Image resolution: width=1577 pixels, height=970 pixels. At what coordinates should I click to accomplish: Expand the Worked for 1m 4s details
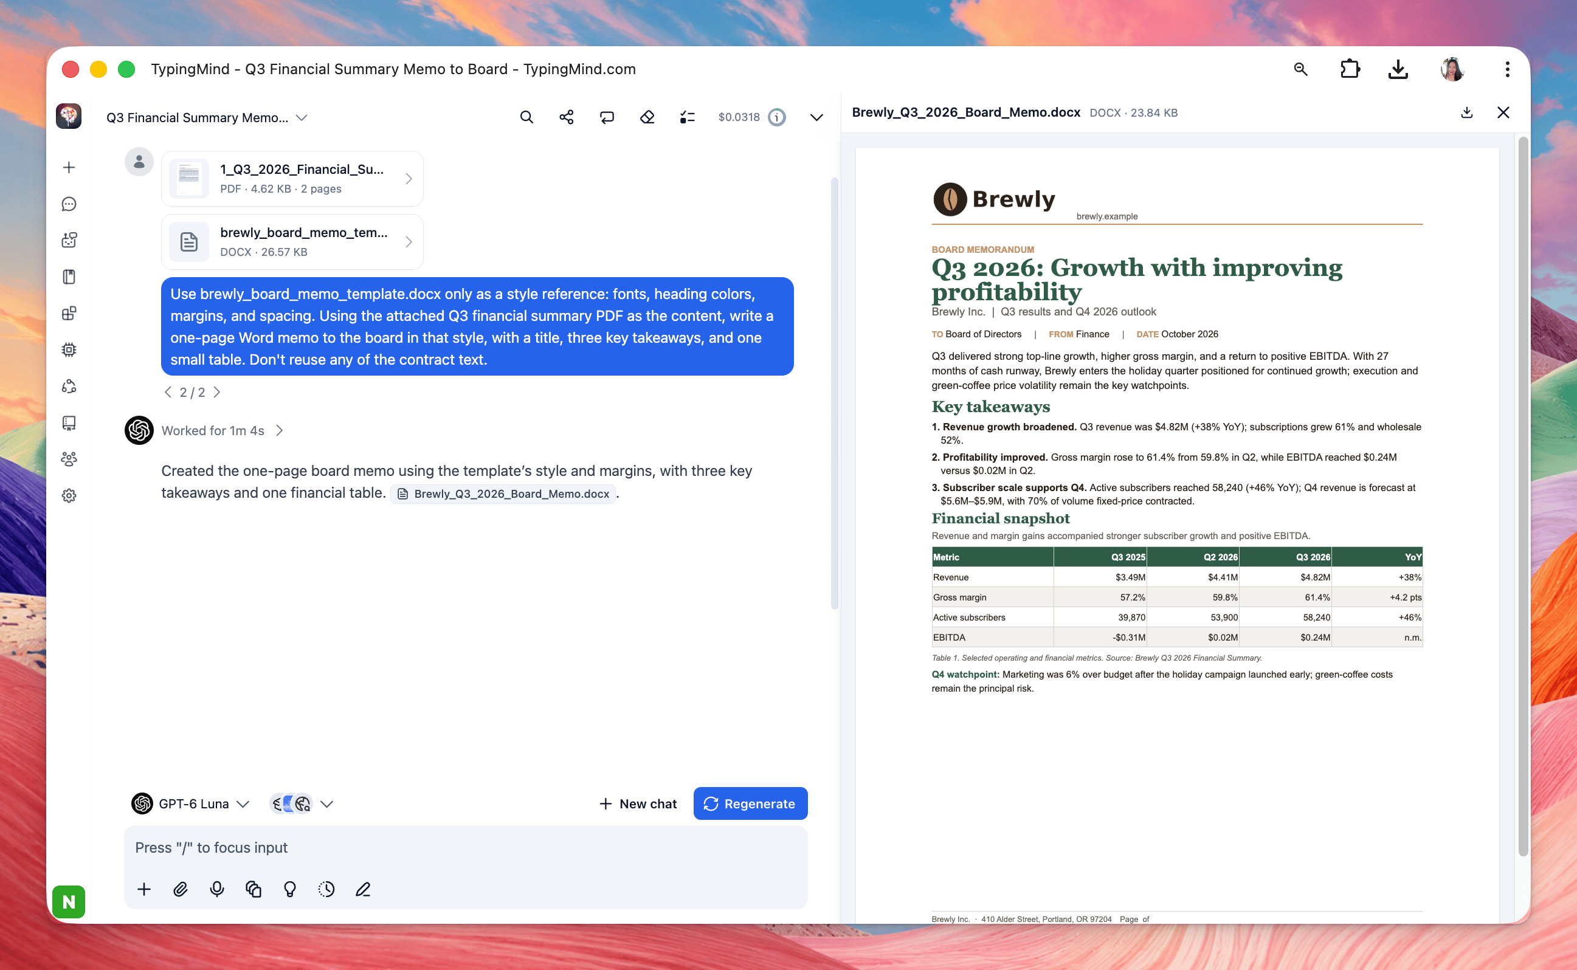222,430
